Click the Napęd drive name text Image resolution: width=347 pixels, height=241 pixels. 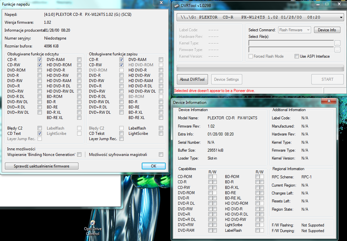88,15
